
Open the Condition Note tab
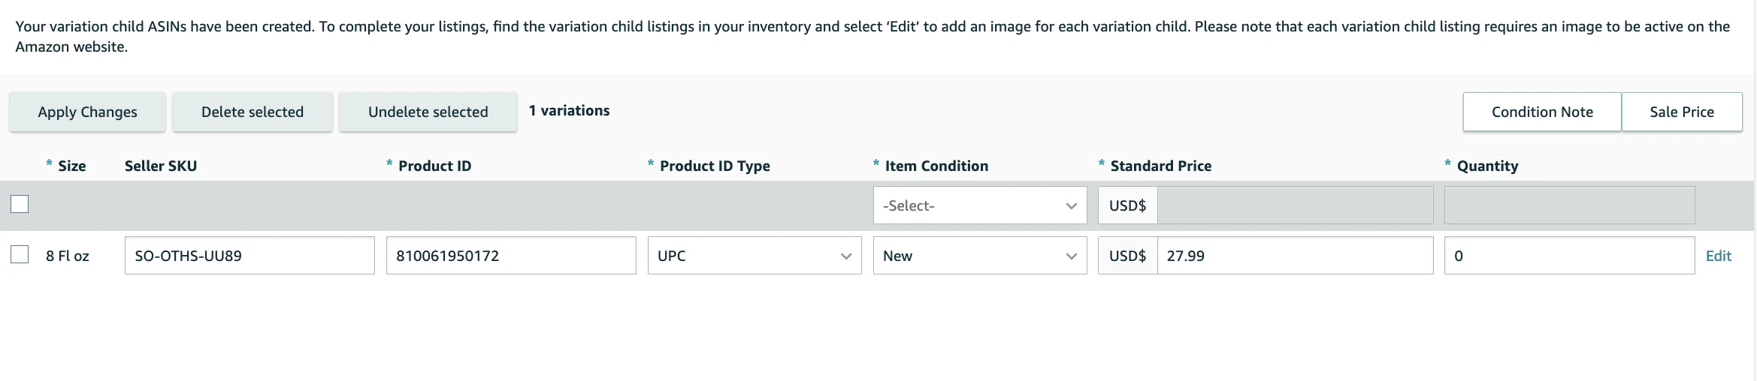(x=1542, y=112)
